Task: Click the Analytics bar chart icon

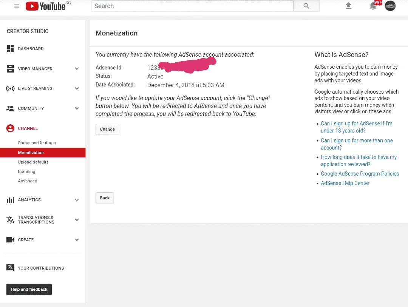Action: click(x=11, y=200)
